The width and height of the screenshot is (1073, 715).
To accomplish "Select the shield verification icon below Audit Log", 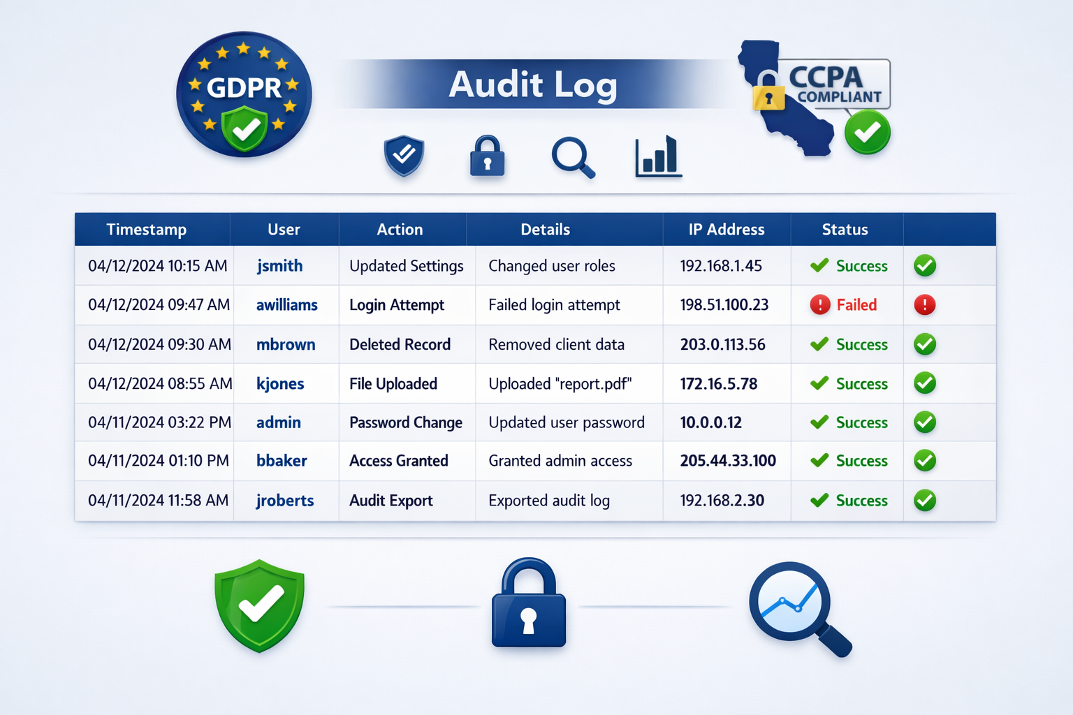I will click(x=404, y=156).
